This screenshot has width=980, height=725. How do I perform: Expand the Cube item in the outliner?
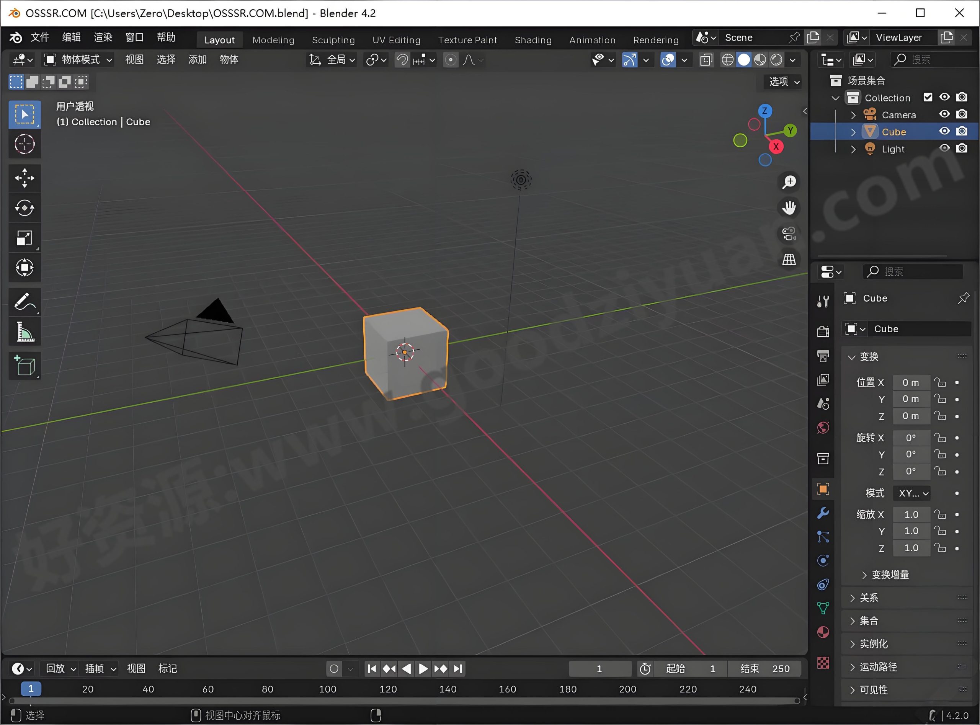(x=853, y=132)
